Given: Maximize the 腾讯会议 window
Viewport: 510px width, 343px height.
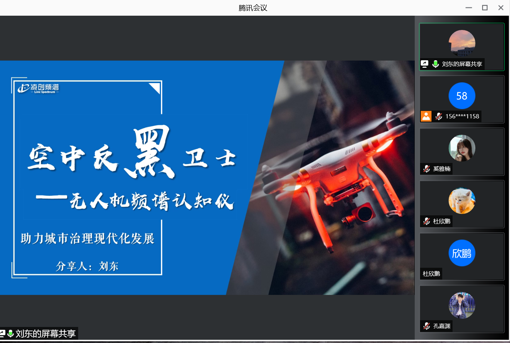Looking at the screenshot, I should [485, 8].
